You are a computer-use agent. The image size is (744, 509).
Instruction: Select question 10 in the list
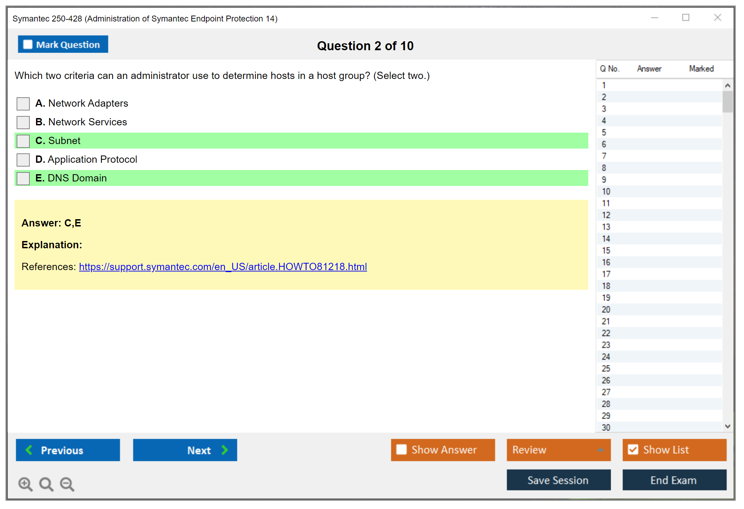pos(606,191)
